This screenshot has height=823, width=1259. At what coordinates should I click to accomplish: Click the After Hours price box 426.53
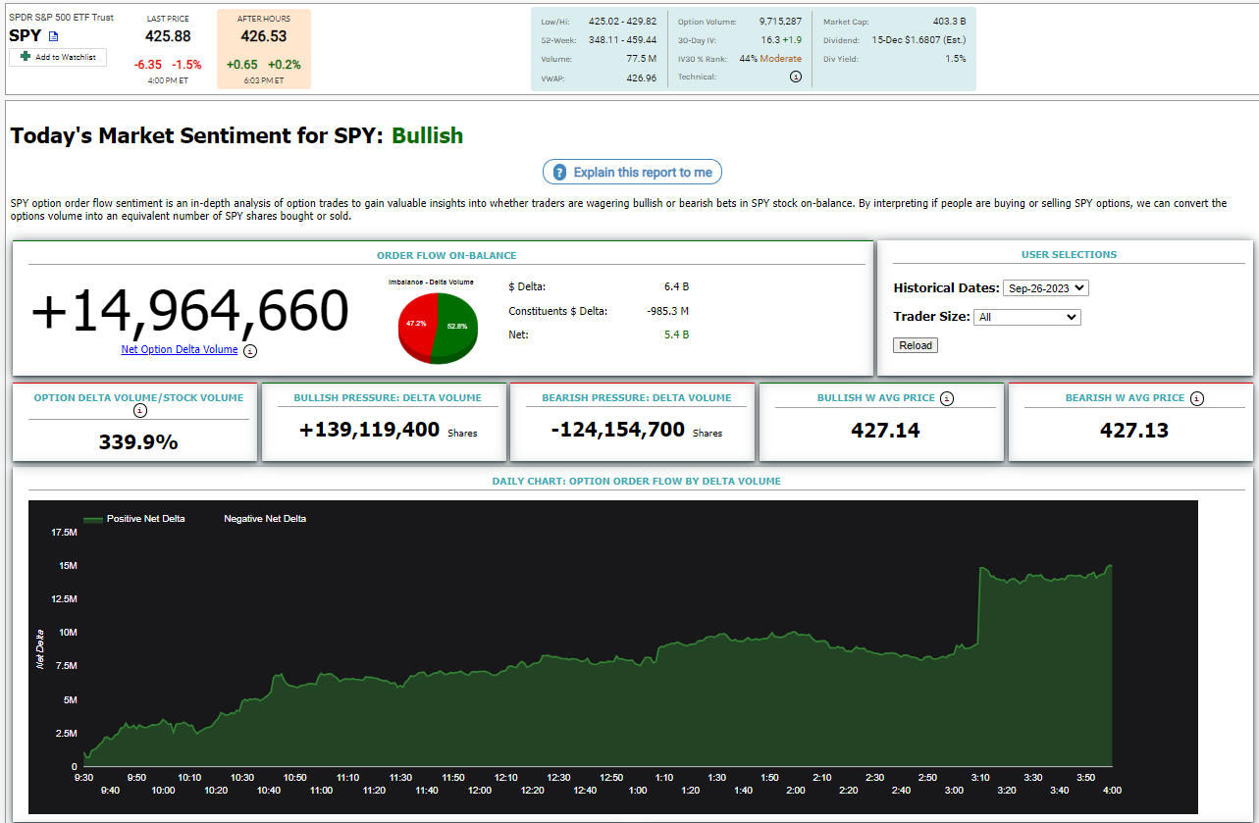tap(264, 36)
